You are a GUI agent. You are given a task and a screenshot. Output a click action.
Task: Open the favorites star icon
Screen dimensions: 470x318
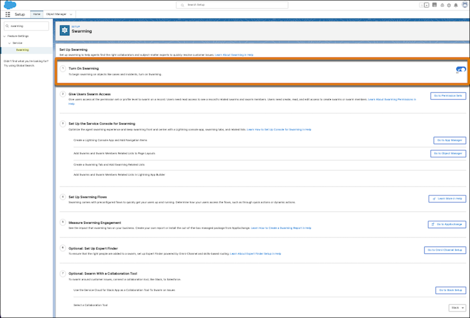pyautogui.click(x=422, y=5)
